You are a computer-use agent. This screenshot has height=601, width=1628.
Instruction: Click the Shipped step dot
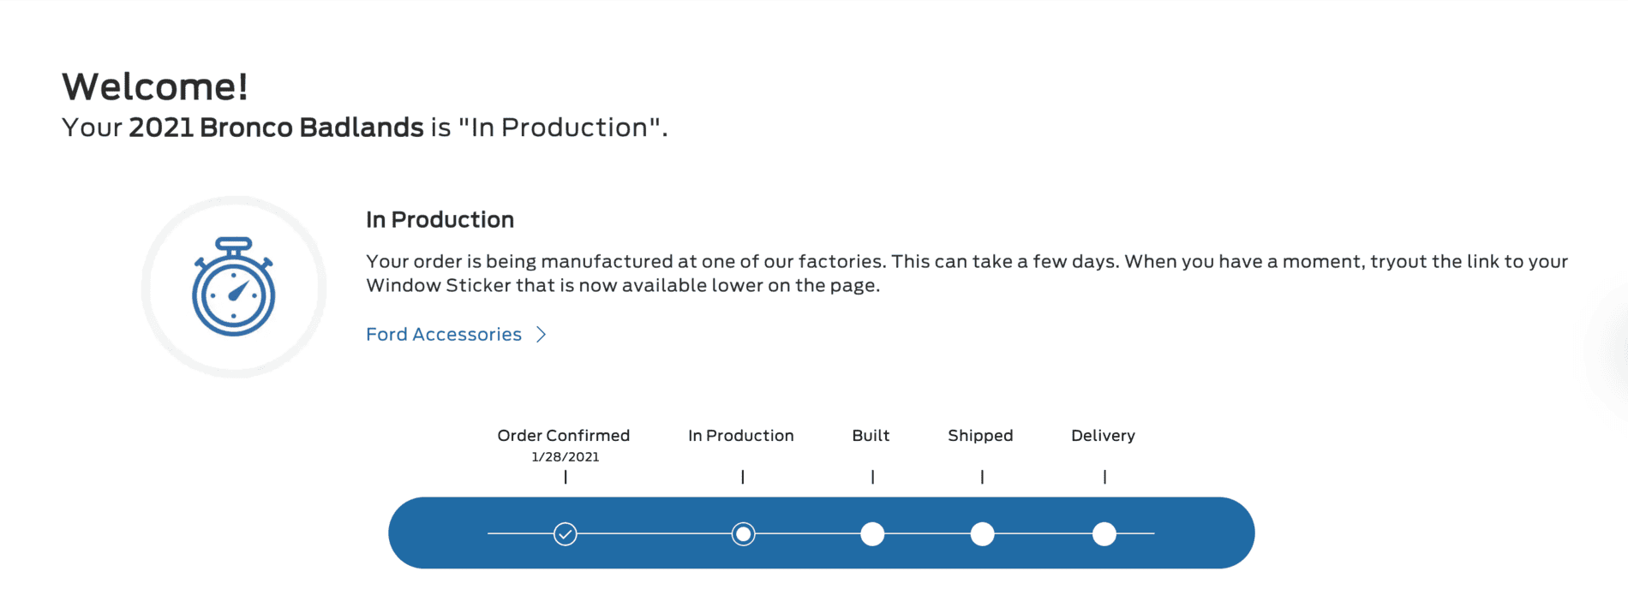tap(982, 534)
